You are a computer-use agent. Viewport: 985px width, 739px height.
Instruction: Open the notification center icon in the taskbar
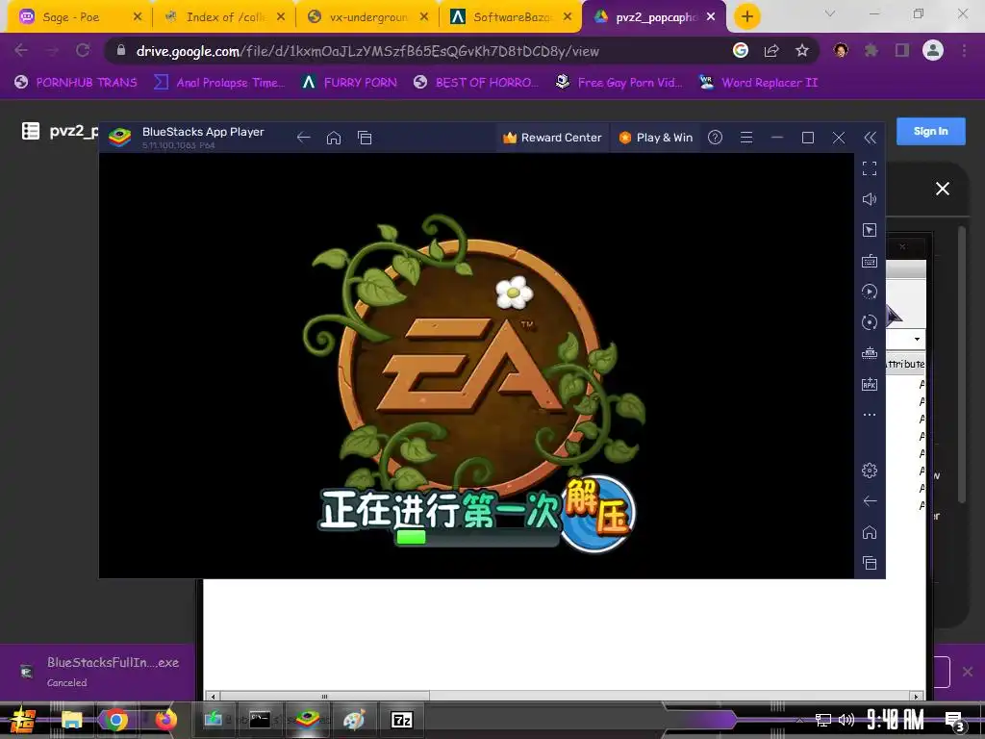(954, 721)
